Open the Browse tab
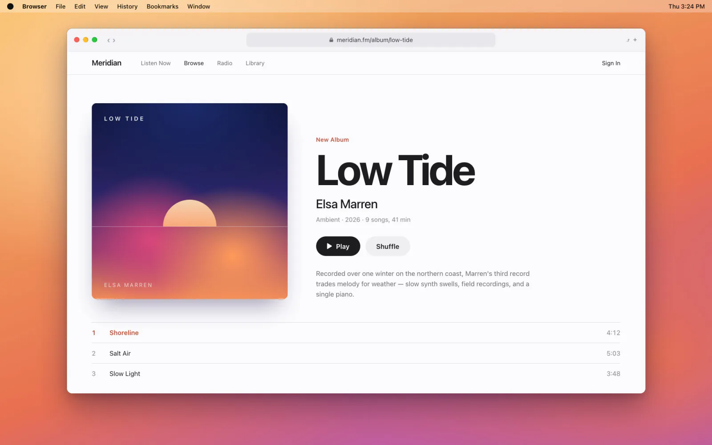The width and height of the screenshot is (712, 445). click(194, 63)
